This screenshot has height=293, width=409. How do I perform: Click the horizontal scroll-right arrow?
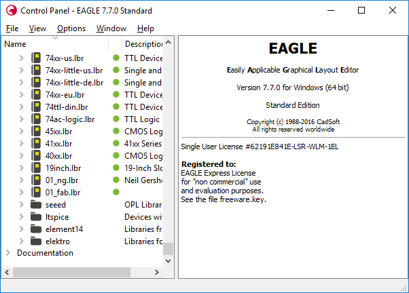pyautogui.click(x=157, y=272)
